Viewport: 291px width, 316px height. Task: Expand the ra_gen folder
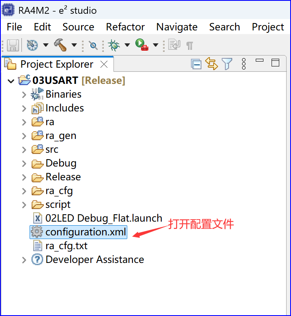(x=24, y=136)
